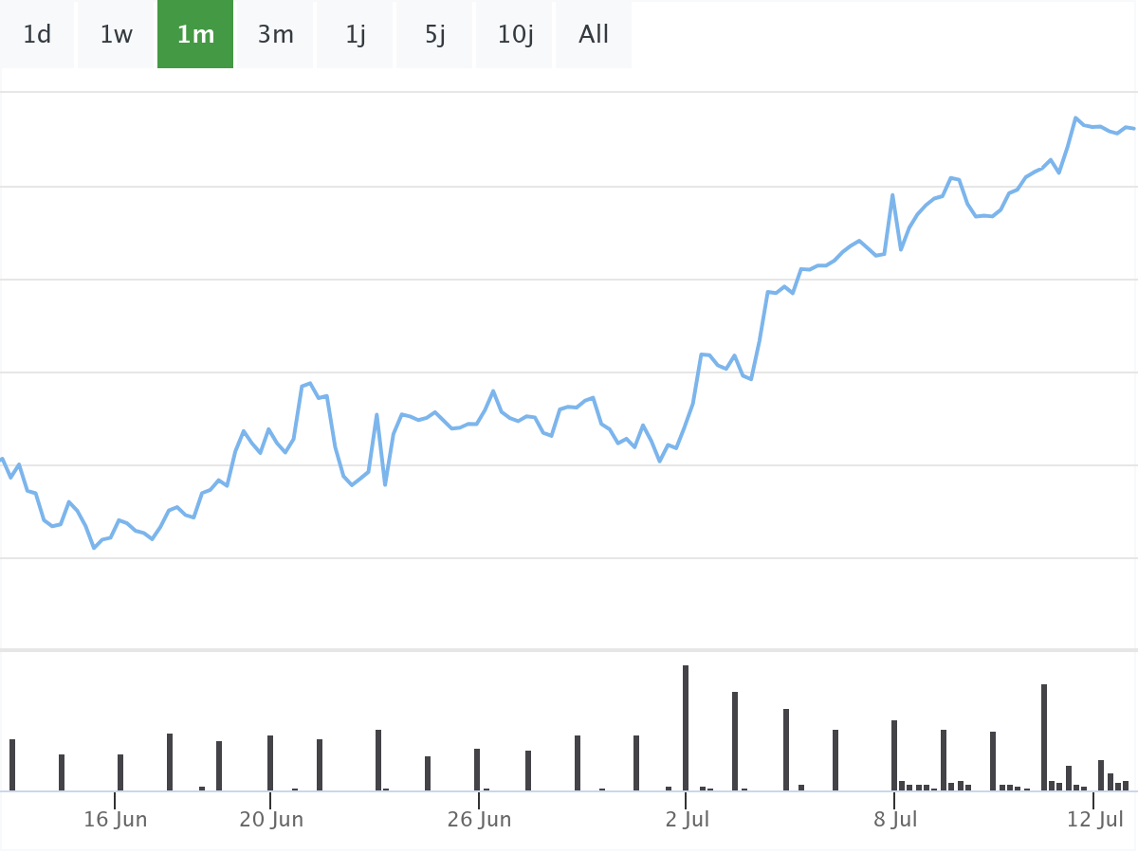Click the tall volume bar at 8 Jul

[x=894, y=755]
